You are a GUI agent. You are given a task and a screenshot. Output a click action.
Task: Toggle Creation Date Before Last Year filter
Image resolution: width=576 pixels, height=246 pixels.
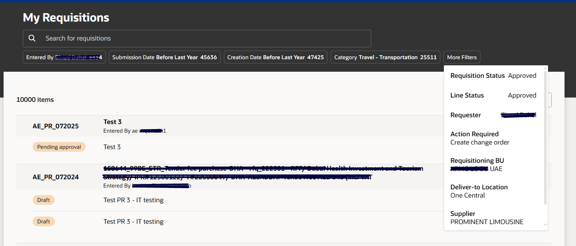[x=275, y=57]
